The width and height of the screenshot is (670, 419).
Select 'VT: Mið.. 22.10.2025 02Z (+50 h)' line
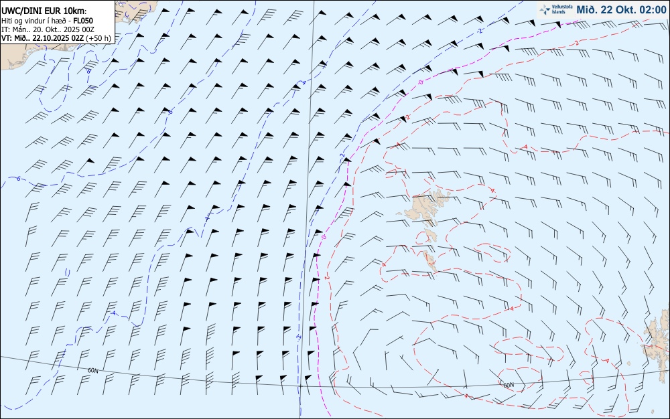[x=56, y=38]
